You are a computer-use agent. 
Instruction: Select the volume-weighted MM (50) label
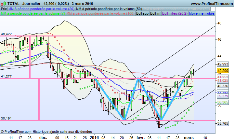click(x=109, y=9)
